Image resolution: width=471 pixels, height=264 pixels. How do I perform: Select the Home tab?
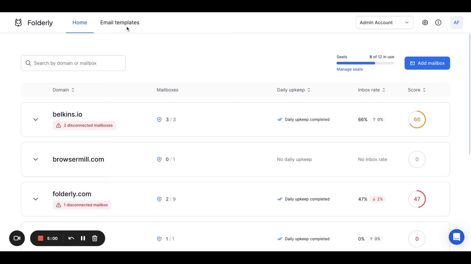79,23
